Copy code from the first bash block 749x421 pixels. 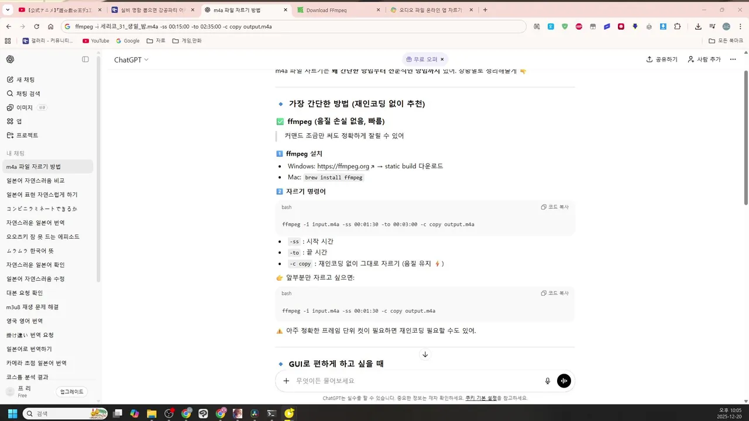click(555, 207)
